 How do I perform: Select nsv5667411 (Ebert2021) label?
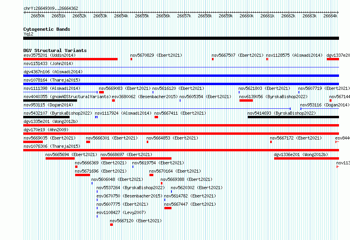click(180, 113)
